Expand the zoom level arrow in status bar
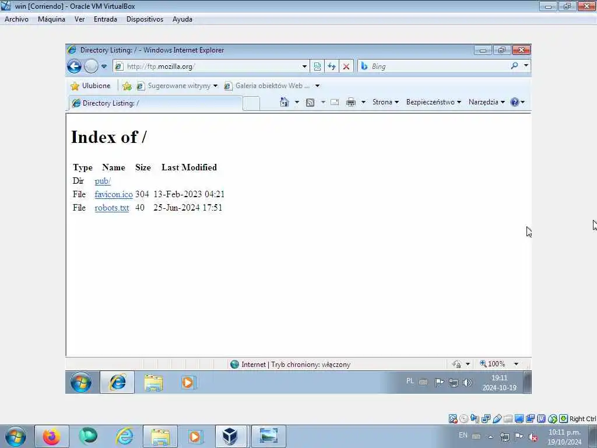This screenshot has height=448, width=597. point(516,364)
